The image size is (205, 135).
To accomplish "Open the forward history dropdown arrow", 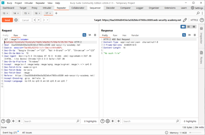I will click(47, 20).
